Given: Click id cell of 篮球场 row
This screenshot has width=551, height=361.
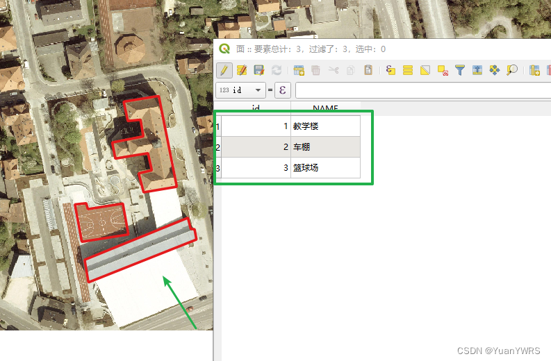Looking at the screenshot, I should (x=256, y=168).
